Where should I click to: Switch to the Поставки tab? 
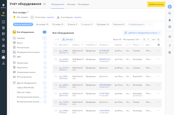coord(71,4)
